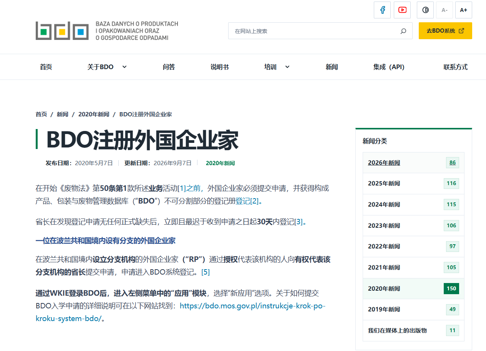Click the magnifier search icon

pyautogui.click(x=403, y=31)
